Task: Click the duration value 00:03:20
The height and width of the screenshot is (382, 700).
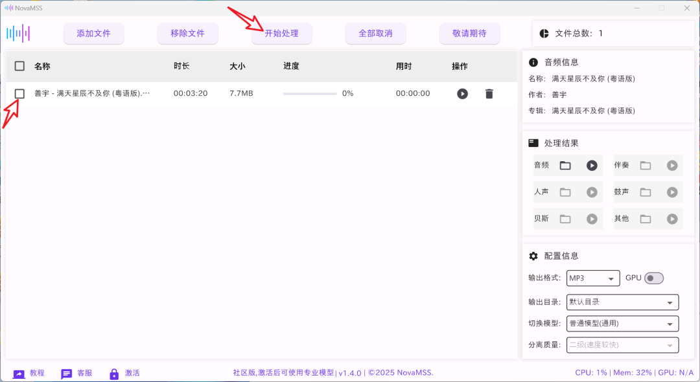Action: pyautogui.click(x=191, y=94)
